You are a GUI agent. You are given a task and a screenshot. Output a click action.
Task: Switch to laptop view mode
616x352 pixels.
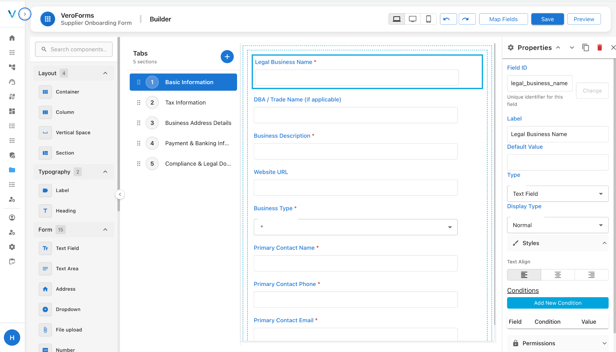coord(397,19)
